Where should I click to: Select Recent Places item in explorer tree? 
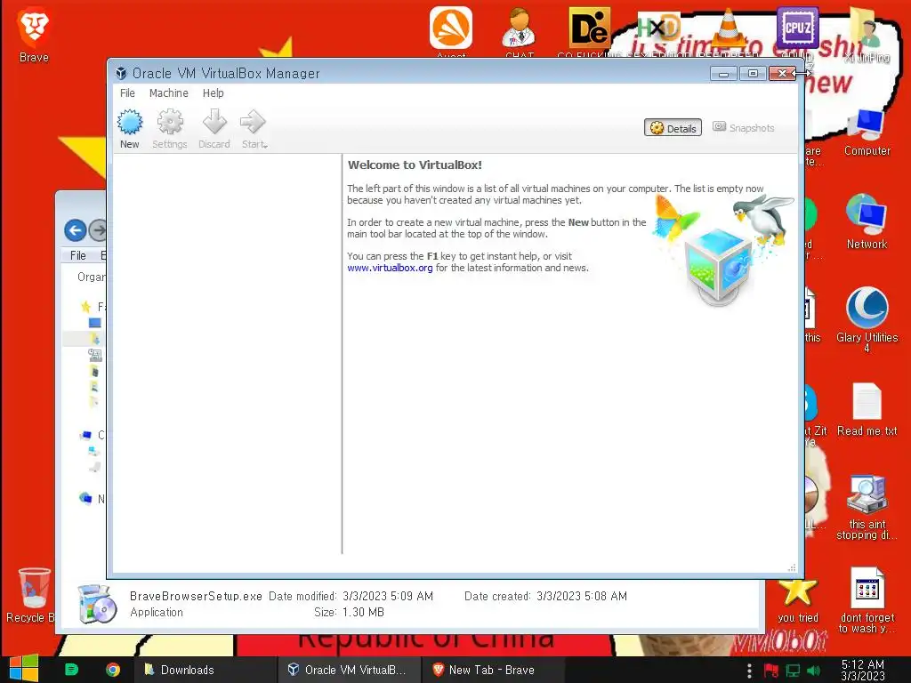pyautogui.click(x=94, y=354)
